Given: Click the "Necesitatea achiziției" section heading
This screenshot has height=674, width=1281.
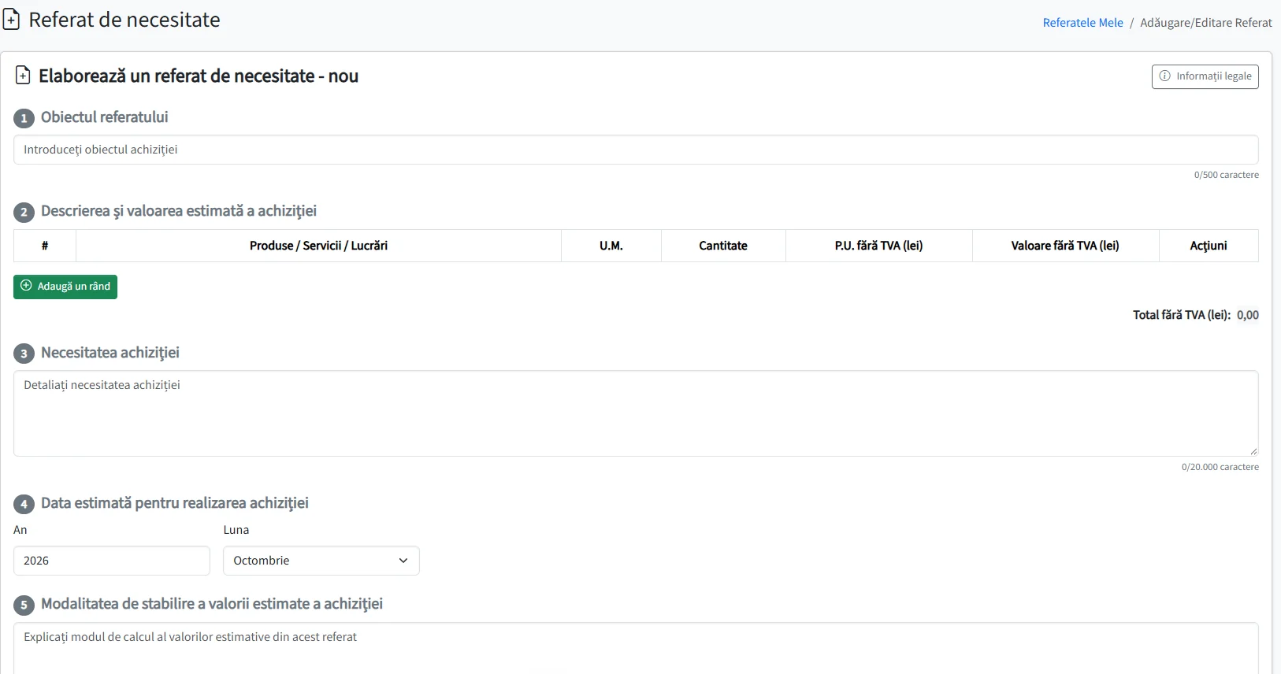Looking at the screenshot, I should coord(110,353).
